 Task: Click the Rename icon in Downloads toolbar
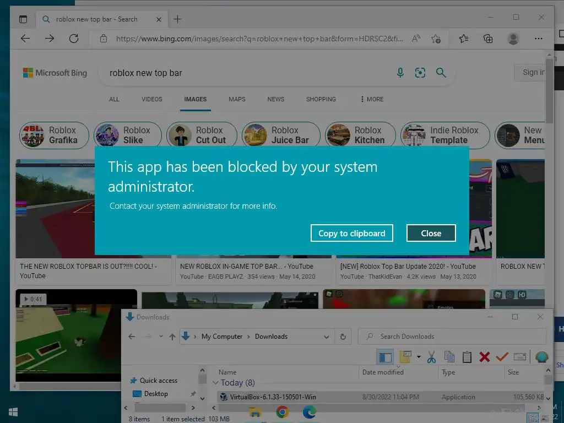pyautogui.click(x=520, y=357)
